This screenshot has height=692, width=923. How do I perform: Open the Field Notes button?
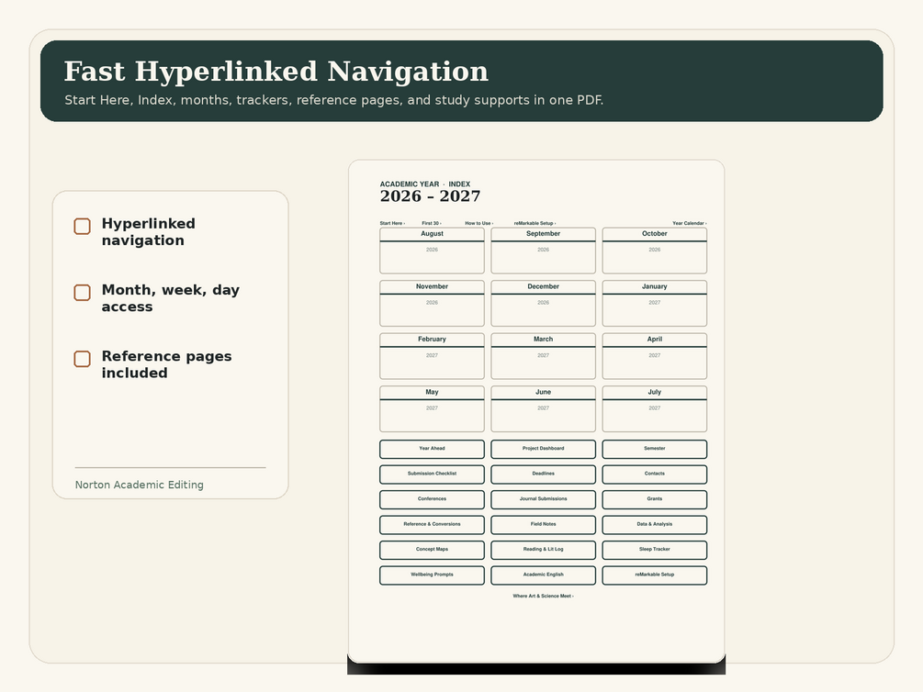click(x=544, y=525)
